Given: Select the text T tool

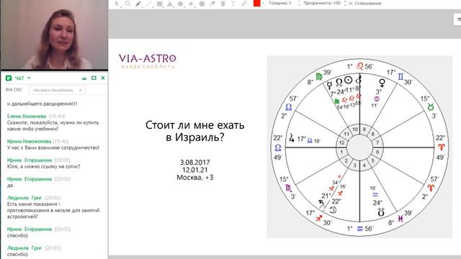Looking at the screenshot, I should click(233, 4).
